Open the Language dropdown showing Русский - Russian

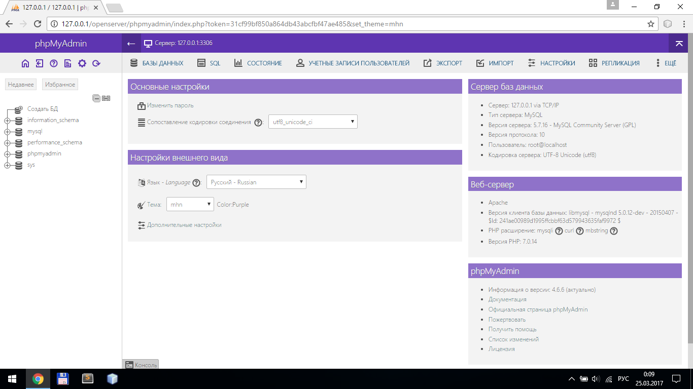click(256, 182)
